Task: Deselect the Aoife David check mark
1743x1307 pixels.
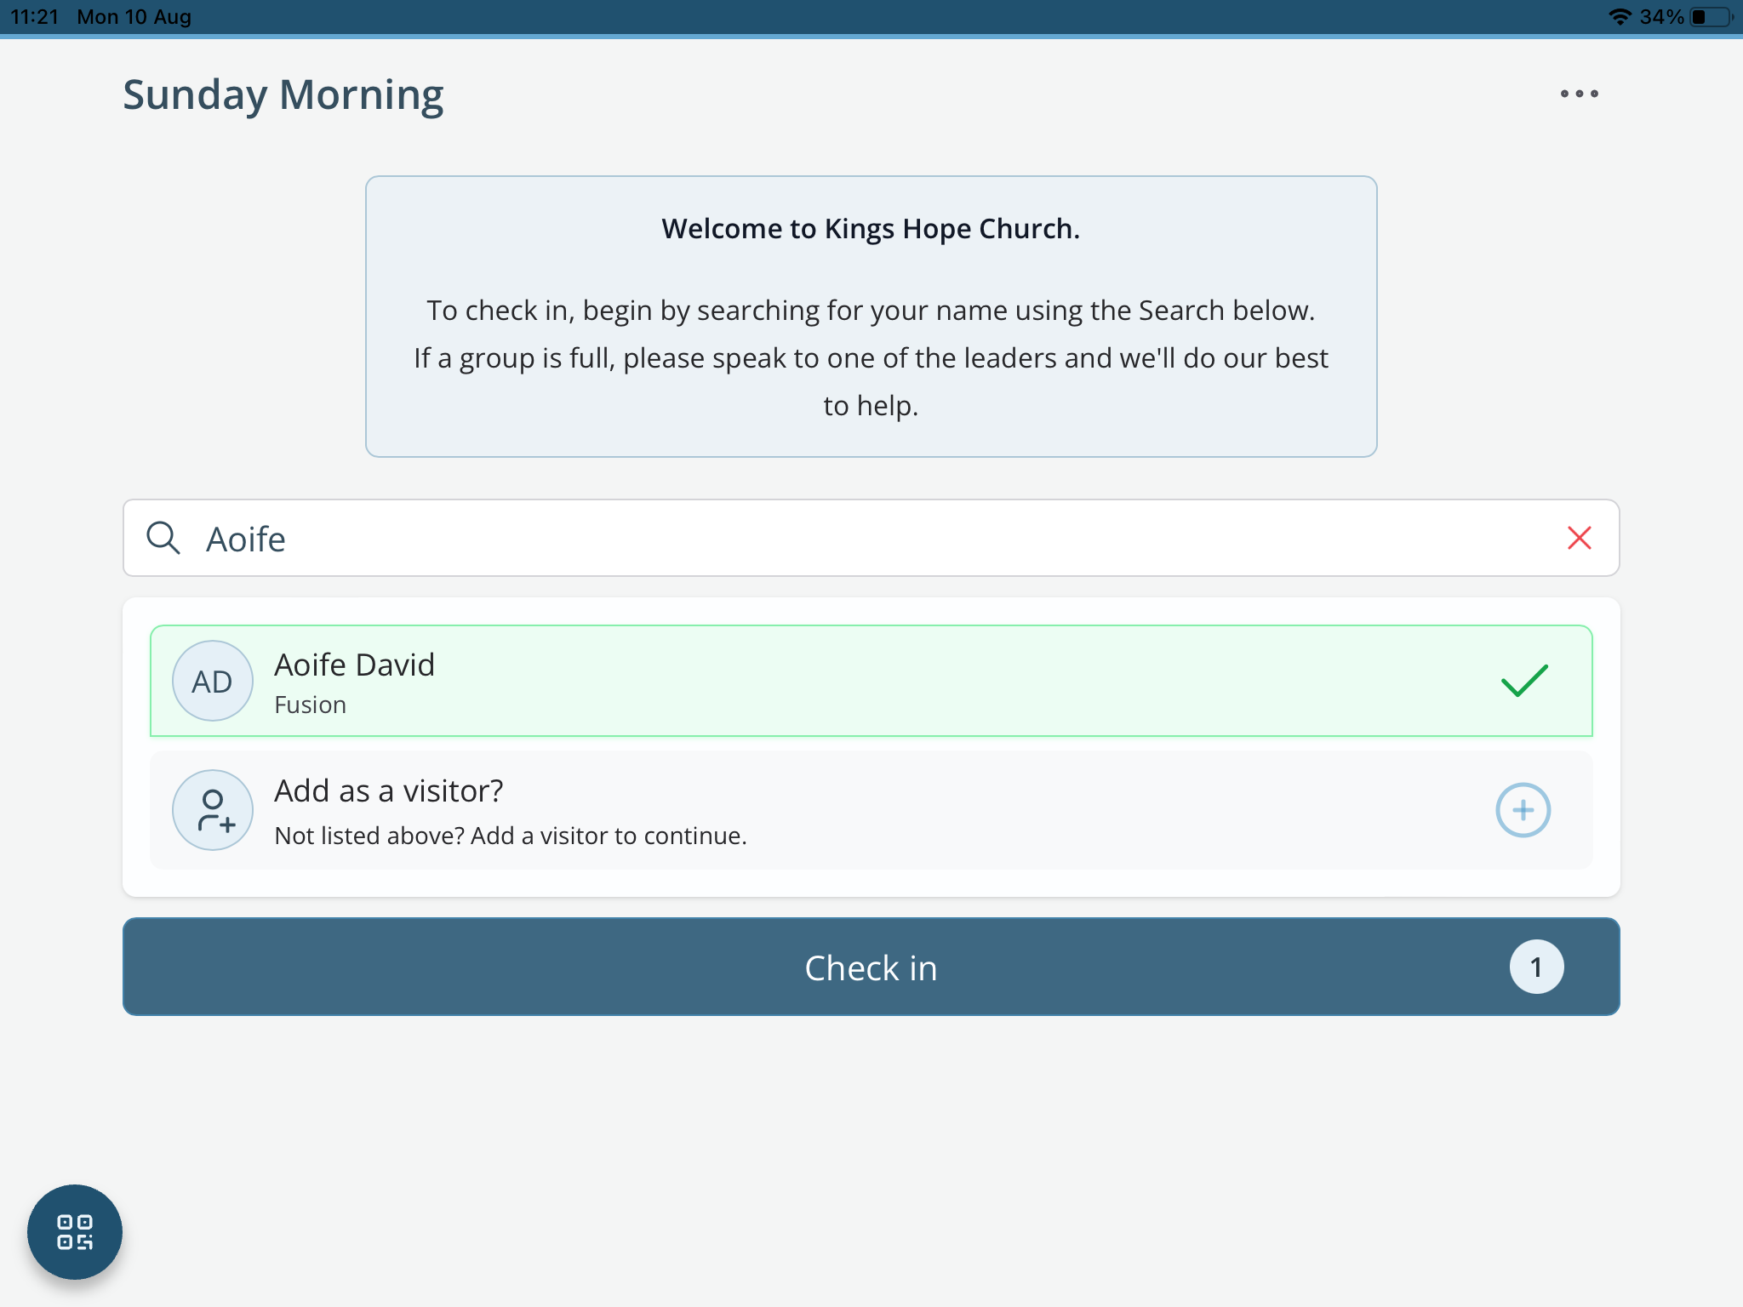Action: pos(1524,681)
